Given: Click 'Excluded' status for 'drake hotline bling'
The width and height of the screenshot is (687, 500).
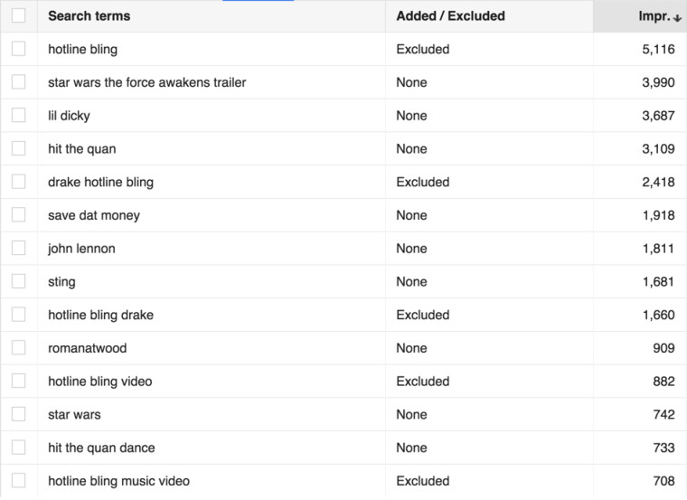Looking at the screenshot, I should click(423, 182).
